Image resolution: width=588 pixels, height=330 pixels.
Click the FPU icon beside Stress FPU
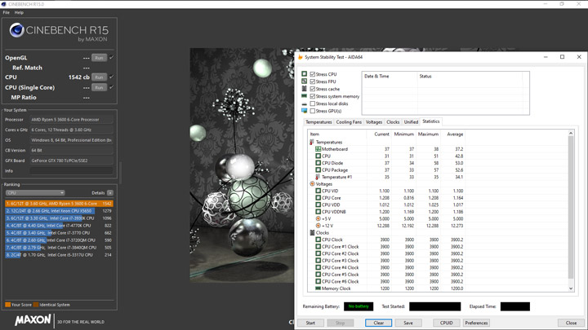(x=304, y=81)
